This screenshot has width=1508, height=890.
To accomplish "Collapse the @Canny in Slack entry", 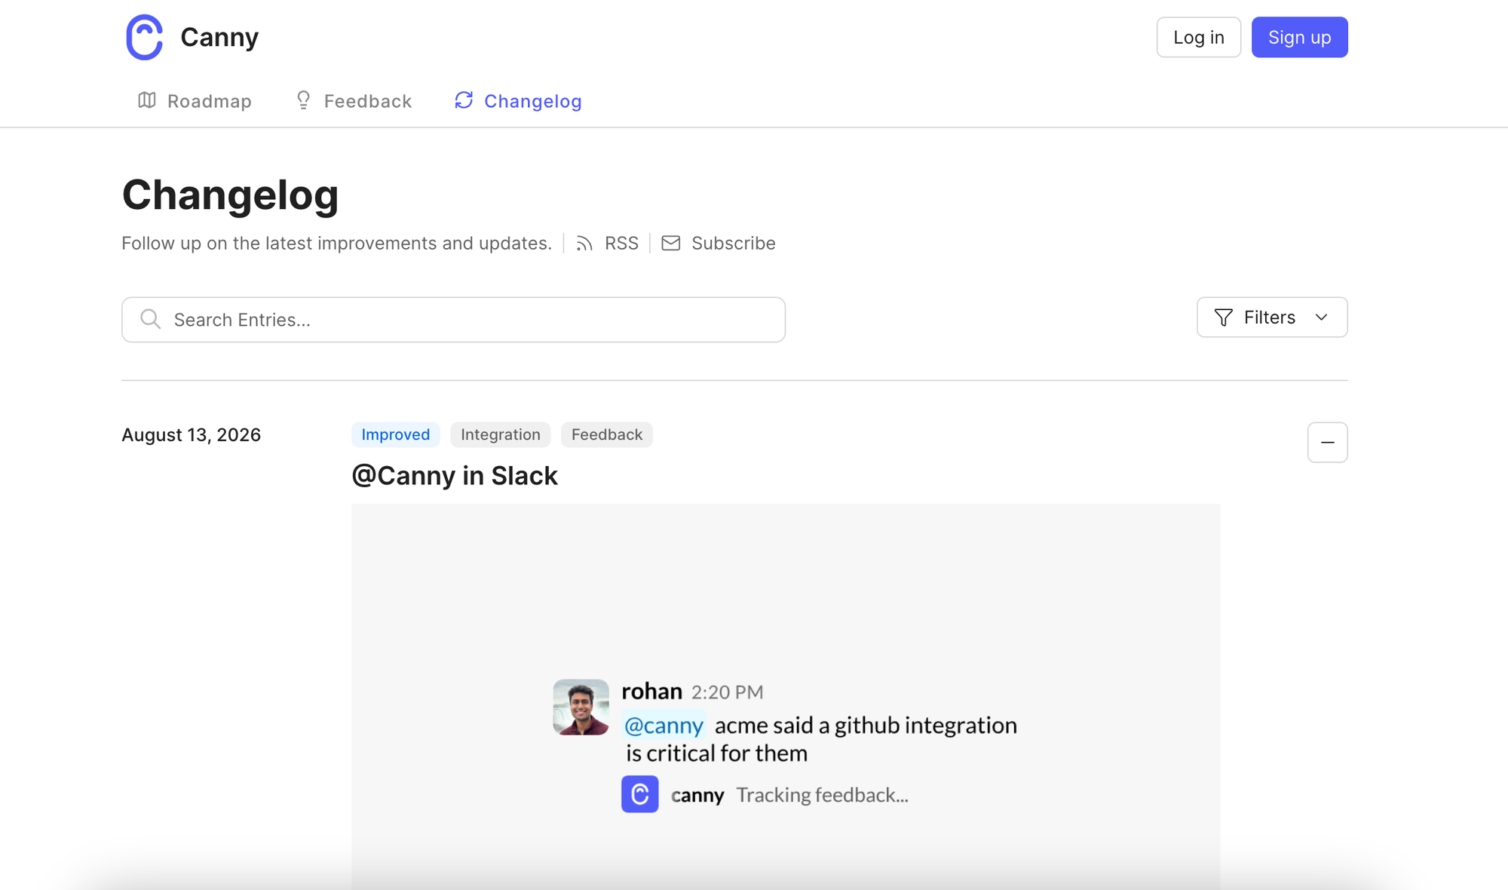I will [1327, 442].
